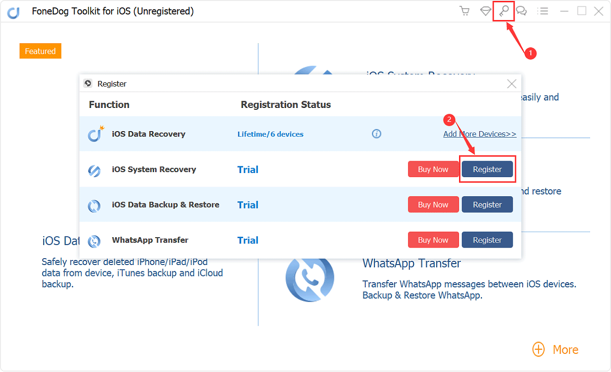Click the iOS Data Recovery row icon
Image resolution: width=611 pixels, height=372 pixels.
coord(96,134)
